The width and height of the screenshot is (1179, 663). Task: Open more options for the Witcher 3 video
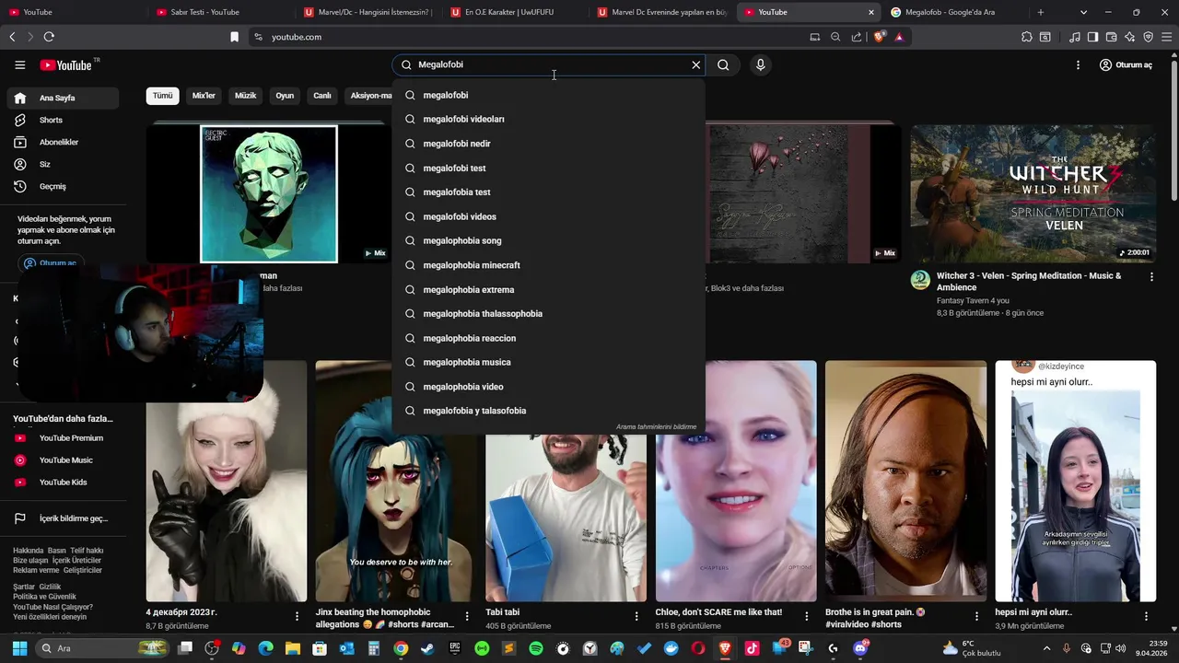pyautogui.click(x=1151, y=276)
